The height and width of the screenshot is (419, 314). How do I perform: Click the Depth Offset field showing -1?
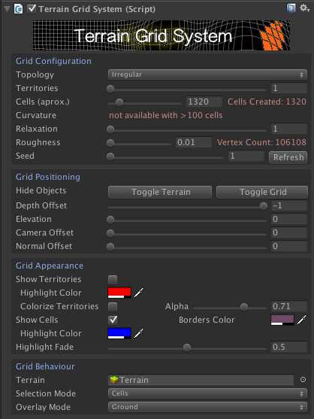click(x=289, y=205)
